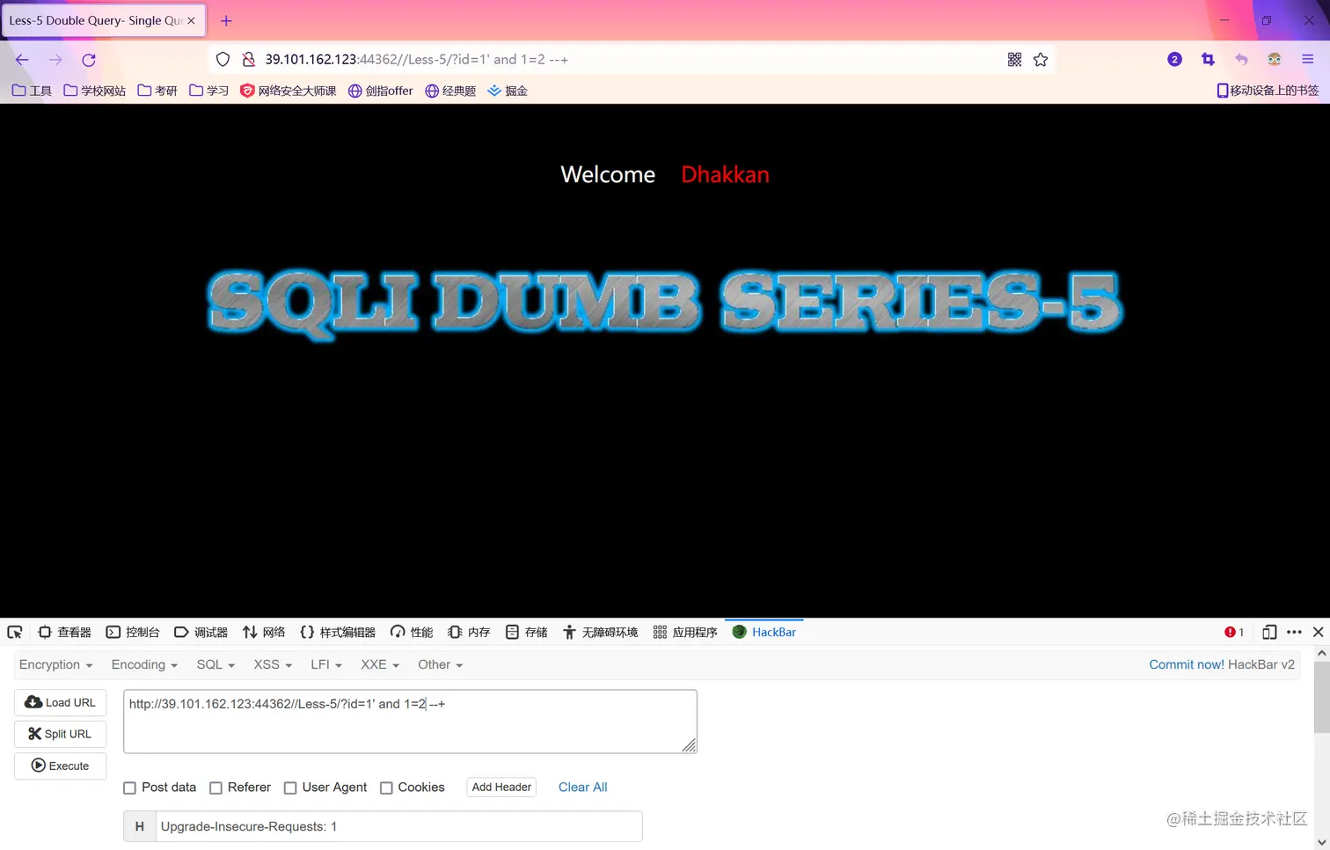The image size is (1330, 850).
Task: Enable the User Agent checkbox
Action: pyautogui.click(x=290, y=788)
